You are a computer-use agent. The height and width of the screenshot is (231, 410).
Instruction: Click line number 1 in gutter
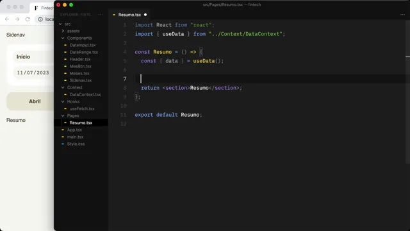pyautogui.click(x=125, y=25)
